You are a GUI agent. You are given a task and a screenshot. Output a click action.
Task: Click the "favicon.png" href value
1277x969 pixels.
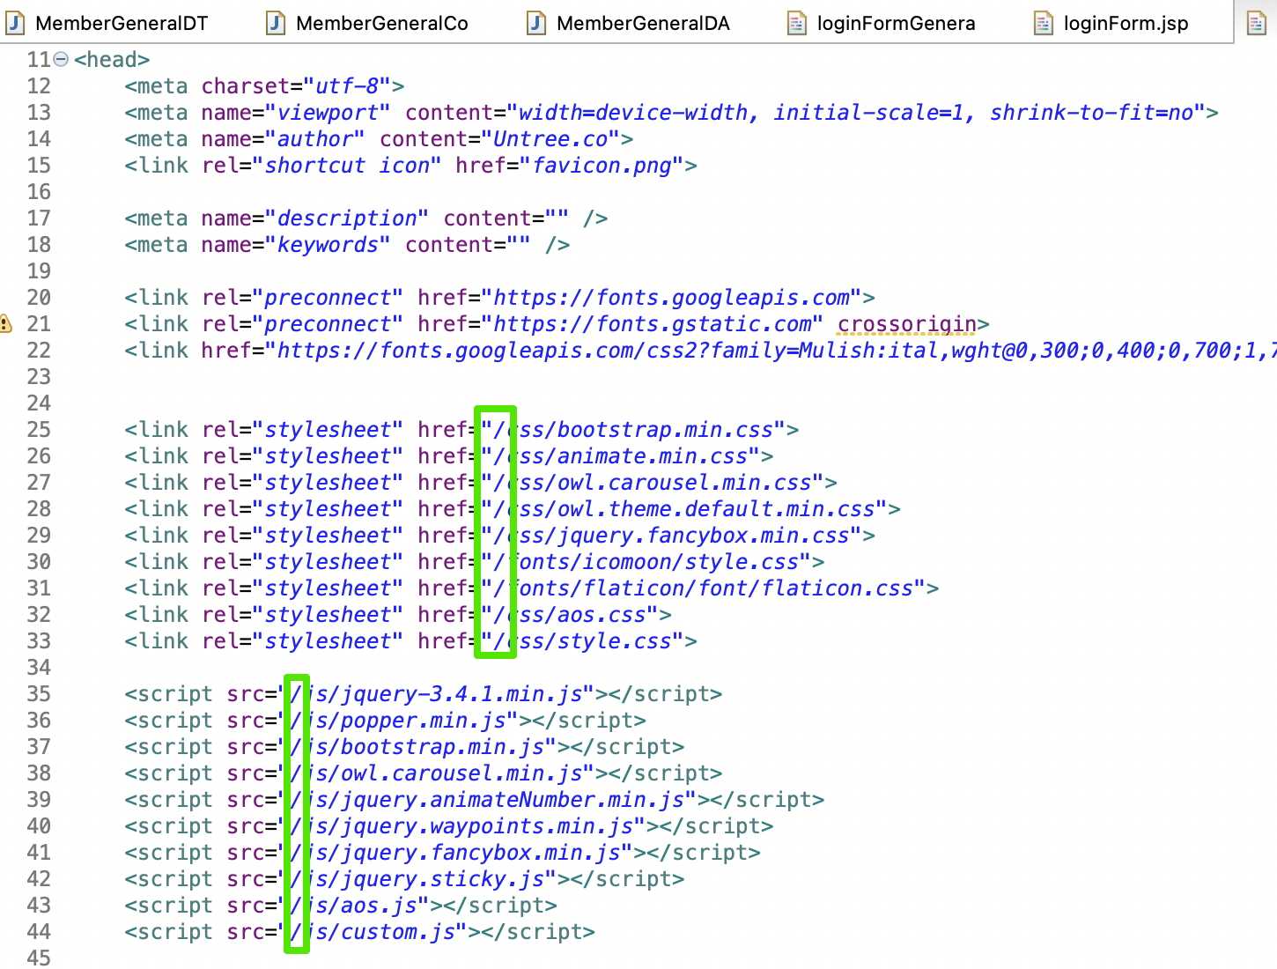click(x=602, y=166)
